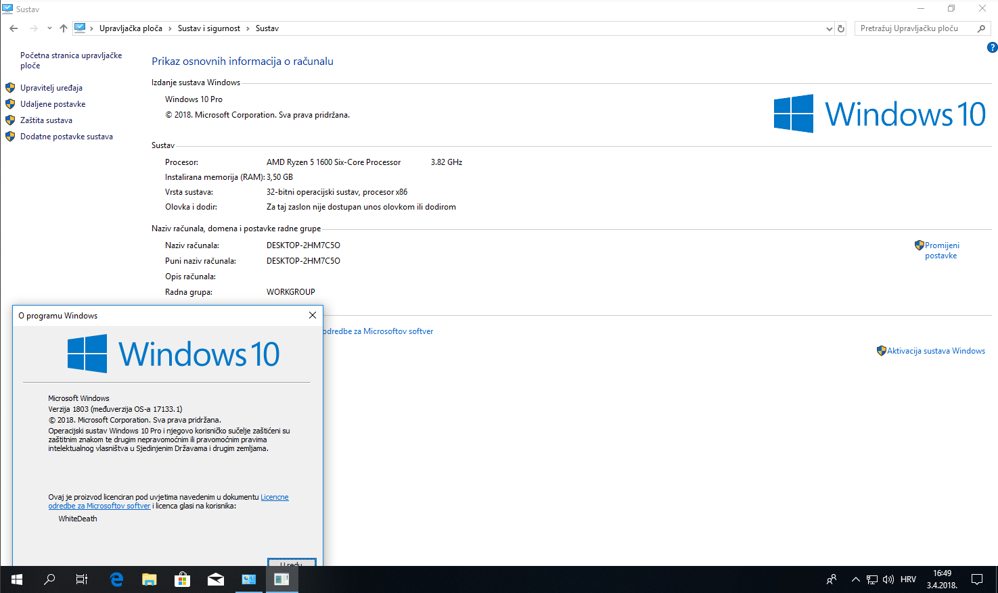Switch to the Sustav window taskbar button
This screenshot has height=593, width=998.
coord(249,579)
